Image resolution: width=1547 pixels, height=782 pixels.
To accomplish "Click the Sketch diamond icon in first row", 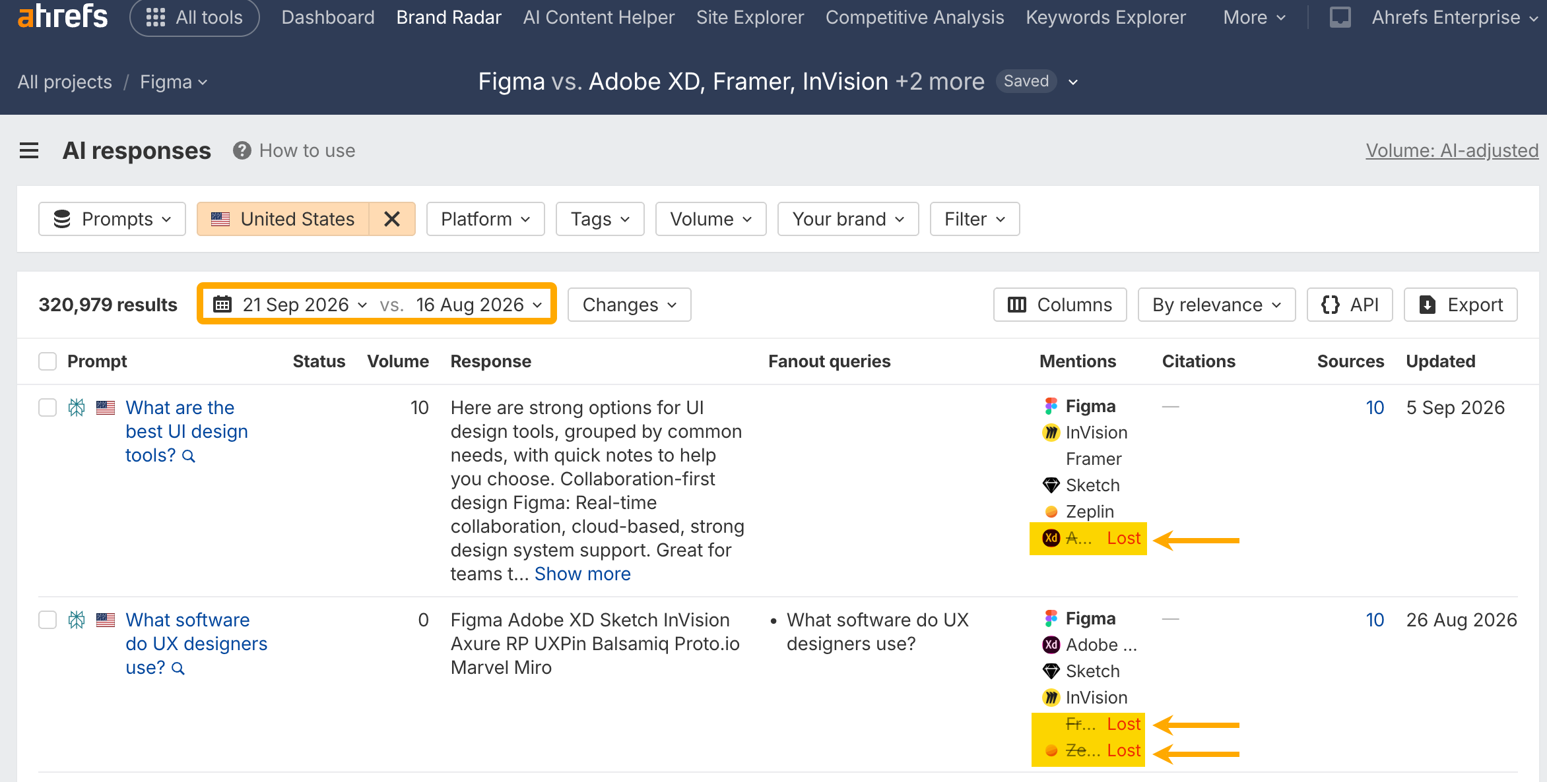I will [x=1051, y=485].
